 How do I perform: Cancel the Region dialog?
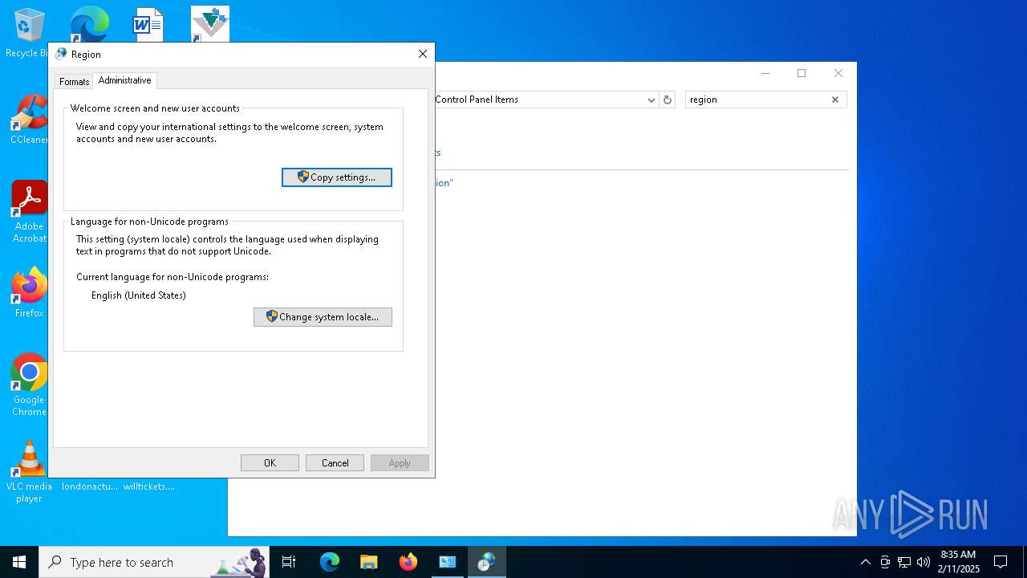335,462
